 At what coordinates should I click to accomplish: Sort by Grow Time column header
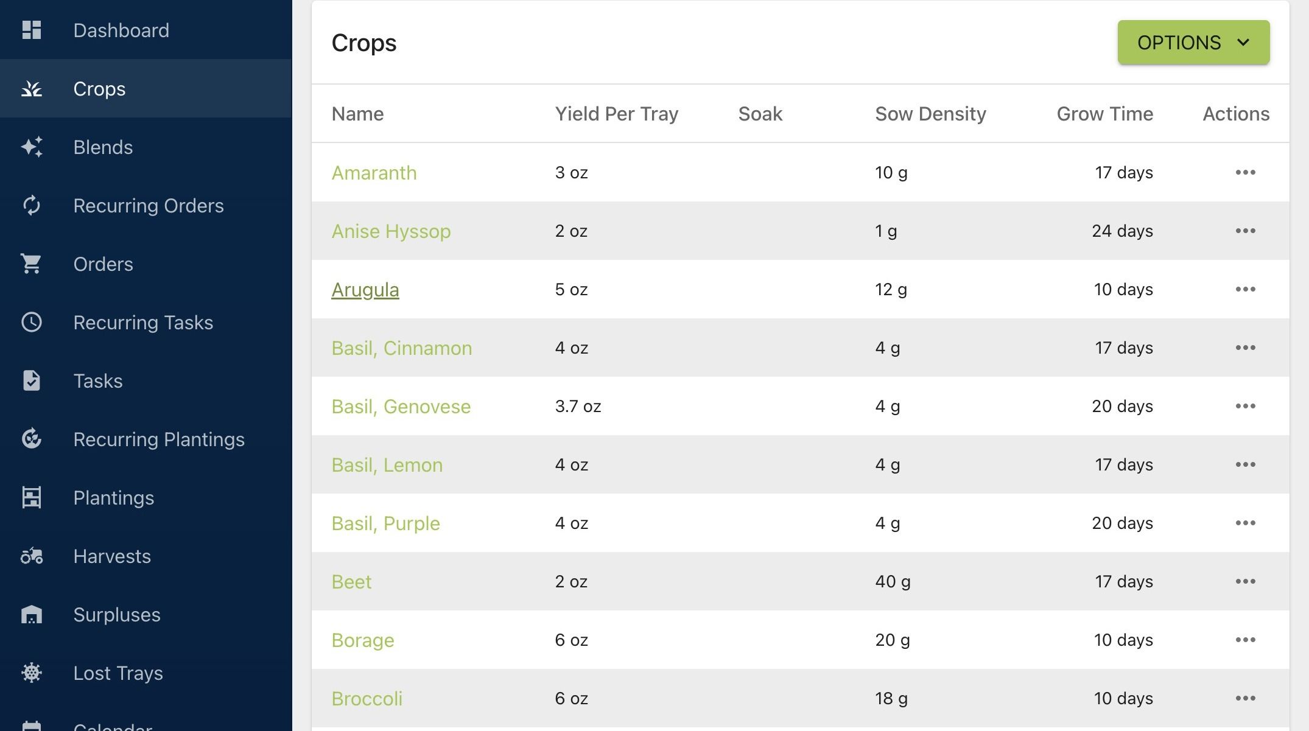click(x=1104, y=114)
